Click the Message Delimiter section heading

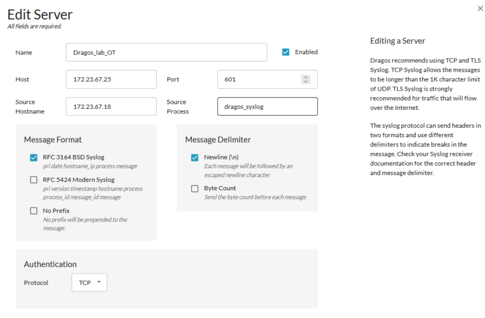217,140
